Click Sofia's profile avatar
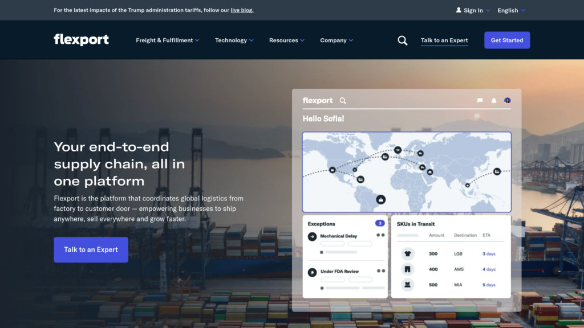The image size is (584, 328). coord(507,100)
